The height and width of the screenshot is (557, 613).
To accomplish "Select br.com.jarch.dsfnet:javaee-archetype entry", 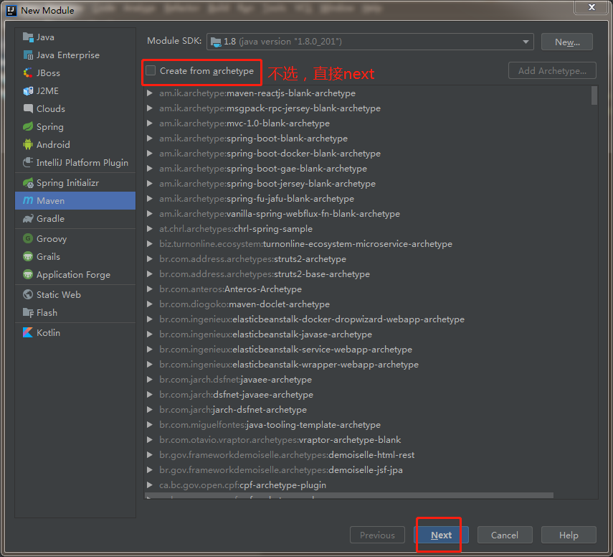I will tap(235, 379).
